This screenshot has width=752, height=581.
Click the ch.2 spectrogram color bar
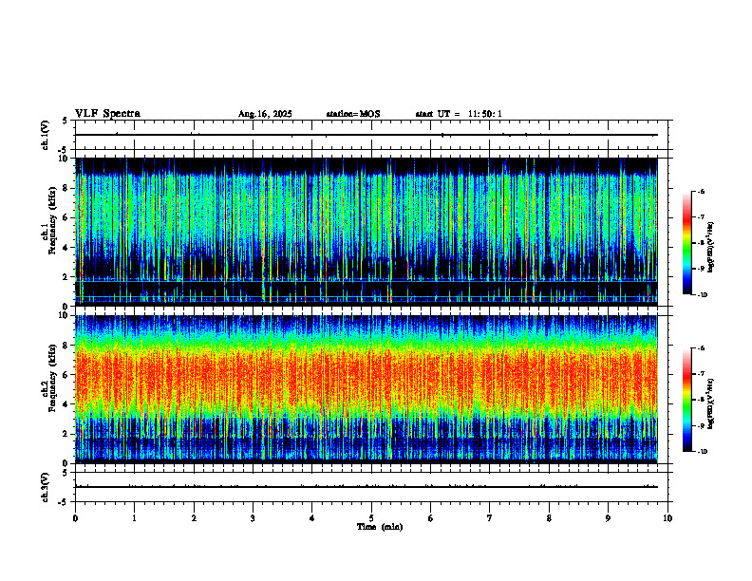[x=686, y=400]
